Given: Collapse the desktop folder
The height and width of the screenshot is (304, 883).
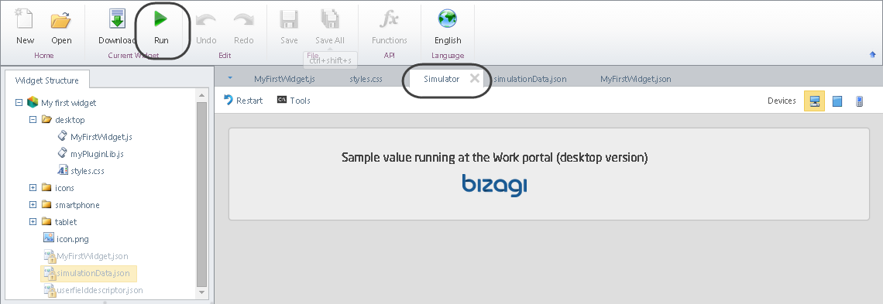Looking at the screenshot, I should click(33, 120).
